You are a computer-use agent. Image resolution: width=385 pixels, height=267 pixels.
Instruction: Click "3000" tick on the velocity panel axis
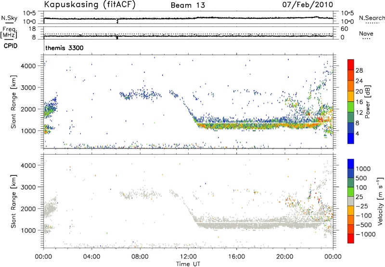click(28, 187)
